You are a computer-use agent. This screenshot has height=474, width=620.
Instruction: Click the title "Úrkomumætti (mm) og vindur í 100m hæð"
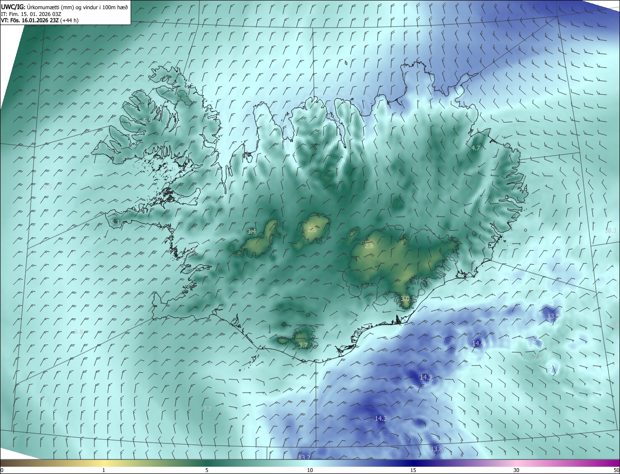point(77,7)
